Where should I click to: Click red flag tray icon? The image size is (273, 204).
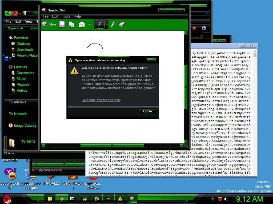tap(220, 199)
